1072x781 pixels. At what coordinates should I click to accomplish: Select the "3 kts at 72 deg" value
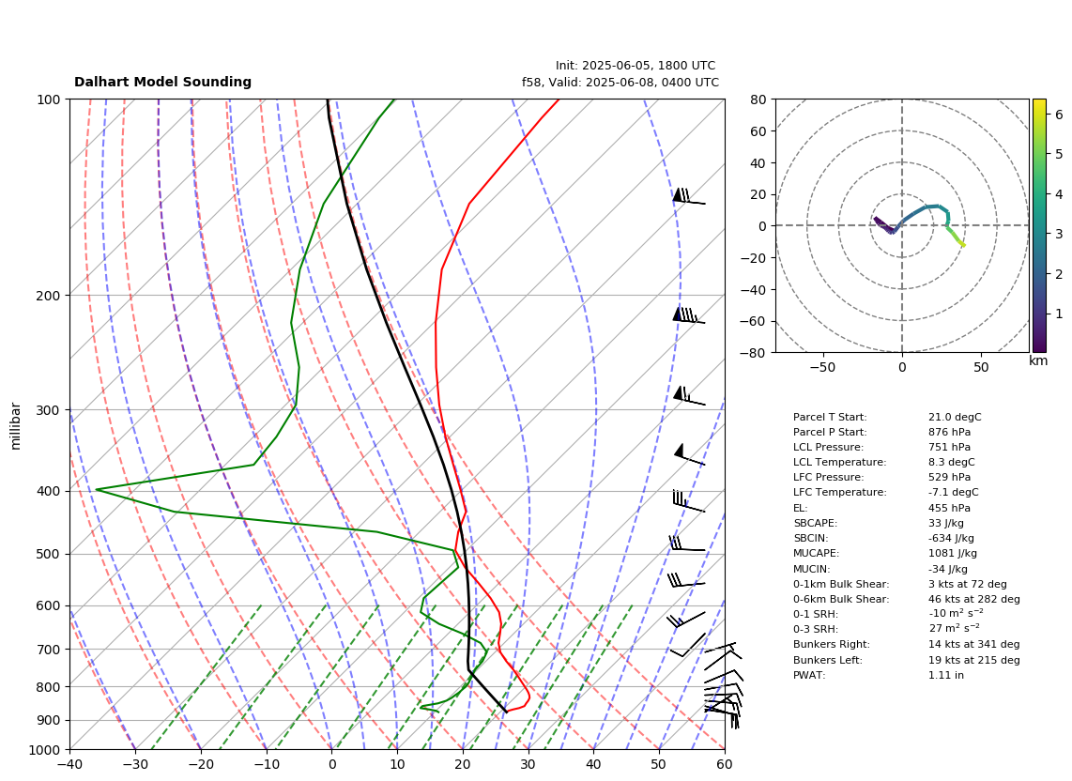tap(968, 584)
